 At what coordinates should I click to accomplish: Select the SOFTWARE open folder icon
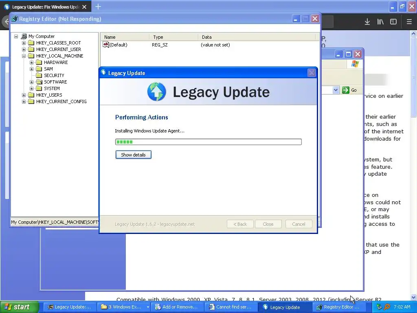(39, 82)
